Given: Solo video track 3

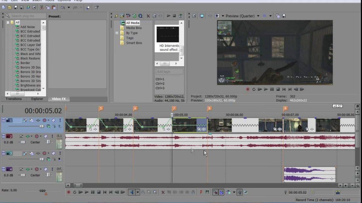Looking at the screenshot, I should (x=60, y=153).
